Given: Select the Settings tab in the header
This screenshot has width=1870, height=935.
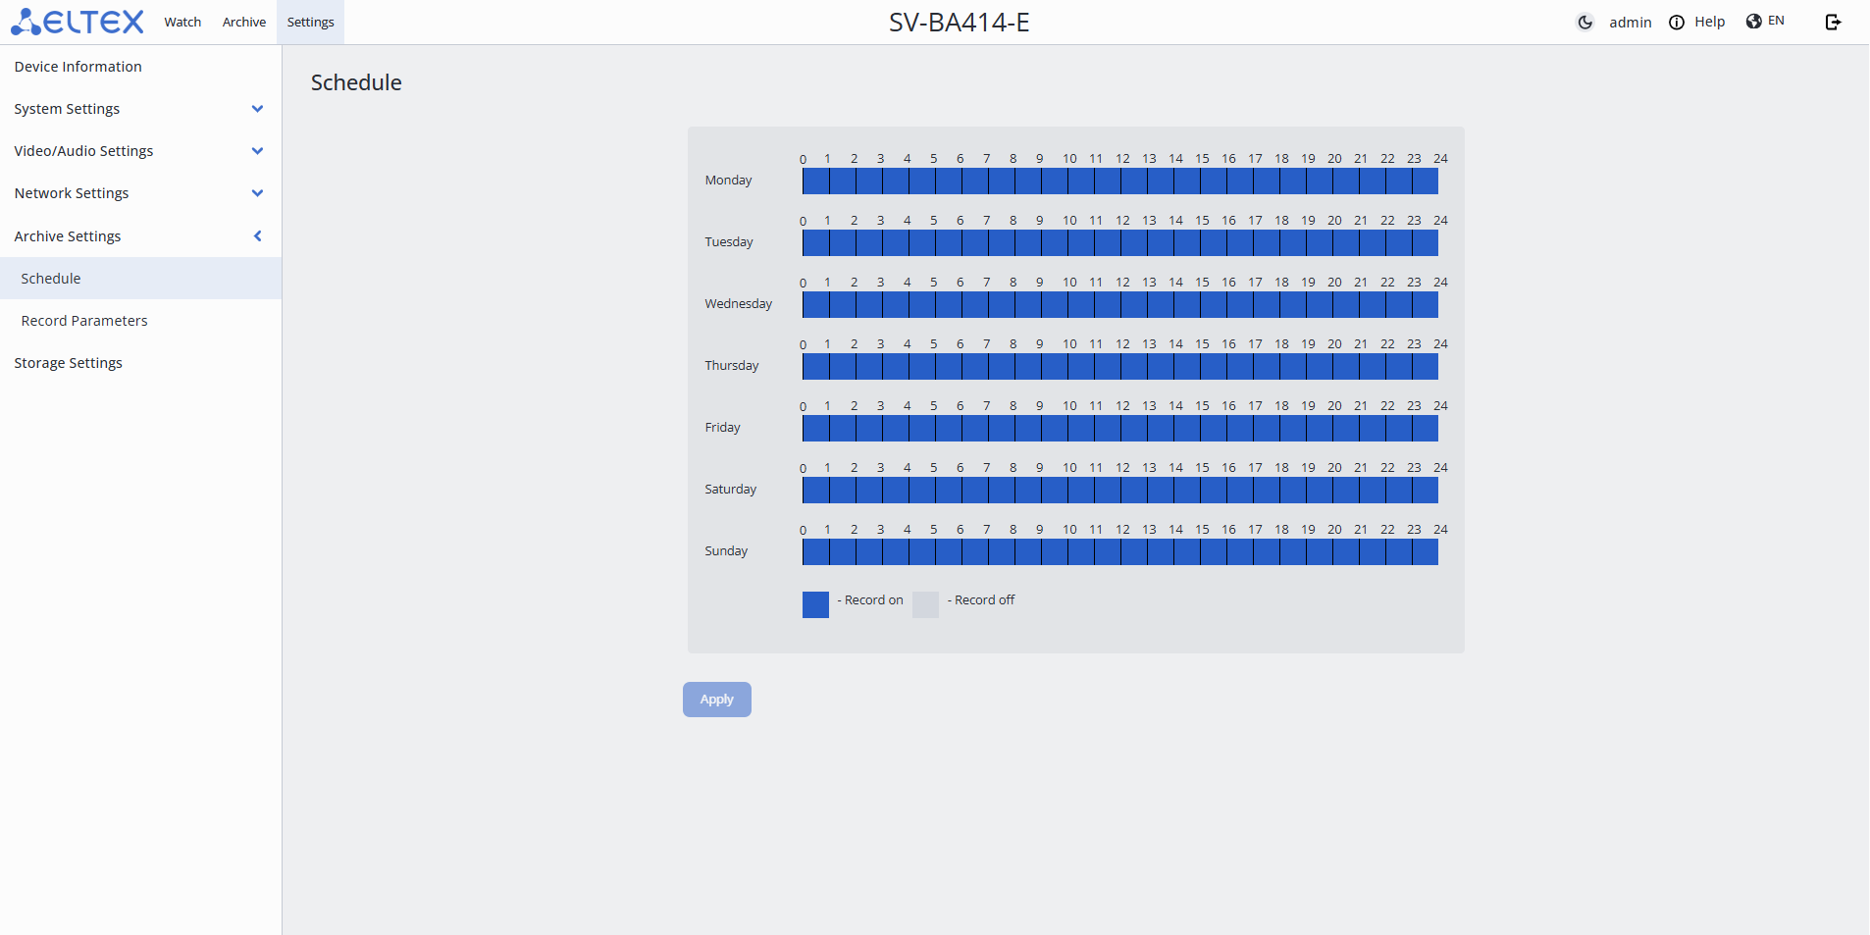Looking at the screenshot, I should coord(310,22).
